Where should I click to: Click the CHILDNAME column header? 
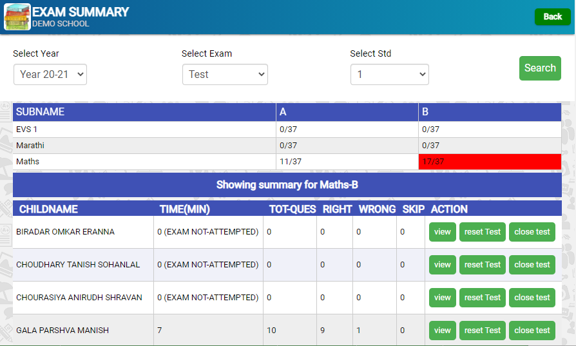tap(48, 209)
